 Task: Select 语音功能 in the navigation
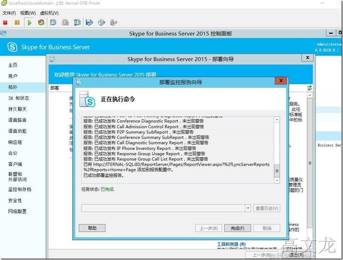pyautogui.click(x=17, y=131)
